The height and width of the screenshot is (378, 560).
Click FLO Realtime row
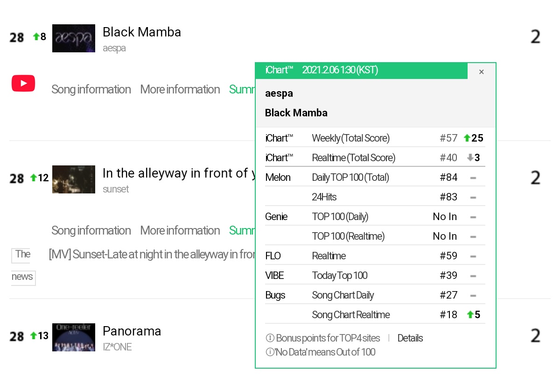(x=375, y=256)
